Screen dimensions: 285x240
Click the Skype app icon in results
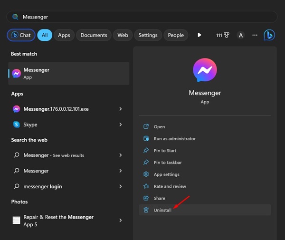pos(17,125)
